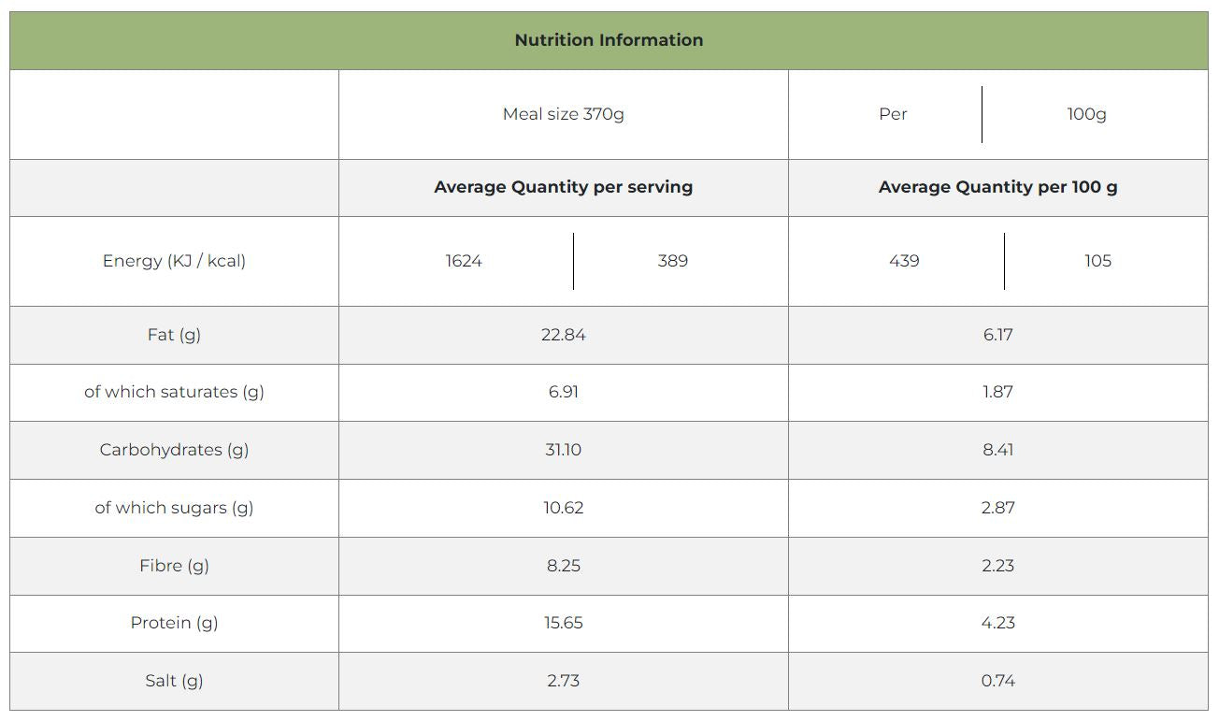Select the Carbohydrates (g) row label
Screen dimensions: 1219x721
tap(174, 450)
